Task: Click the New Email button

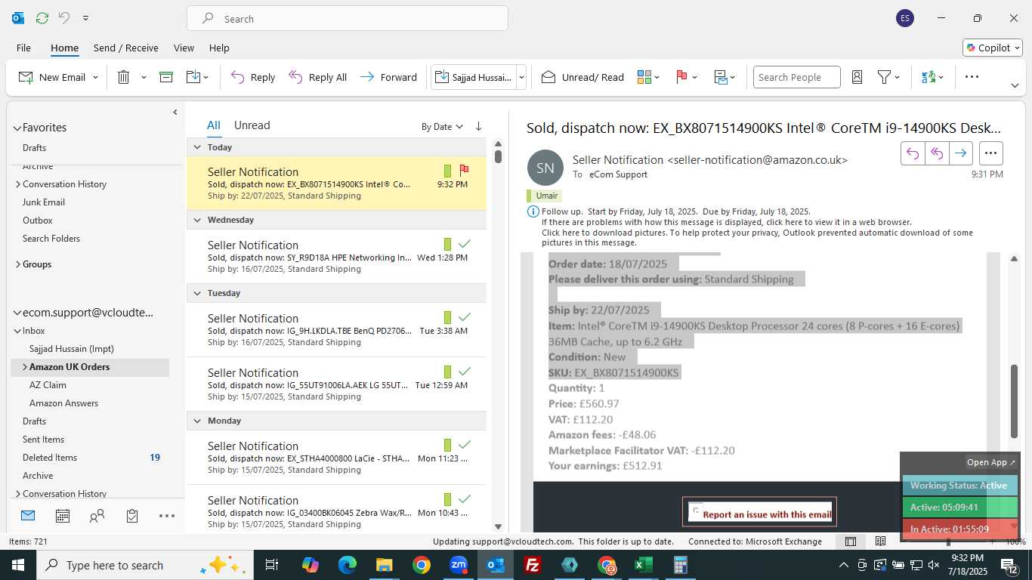Action: (51, 77)
